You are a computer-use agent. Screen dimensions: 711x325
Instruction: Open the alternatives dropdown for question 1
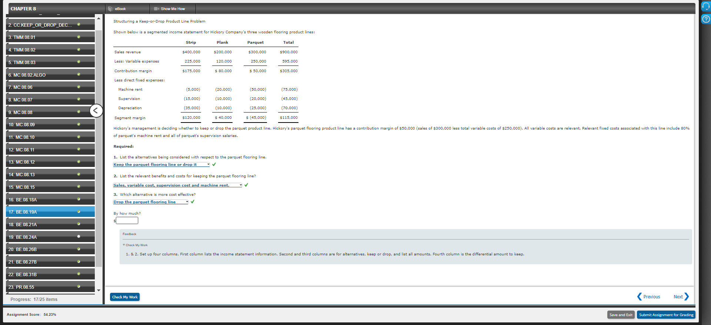tap(161, 164)
